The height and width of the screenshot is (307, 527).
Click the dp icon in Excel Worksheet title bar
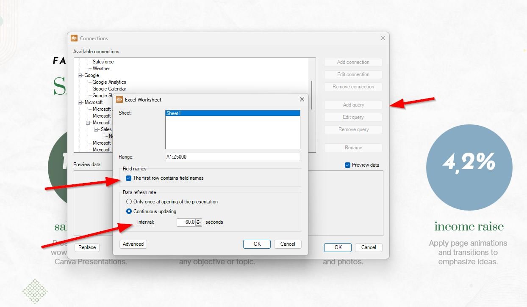(119, 99)
